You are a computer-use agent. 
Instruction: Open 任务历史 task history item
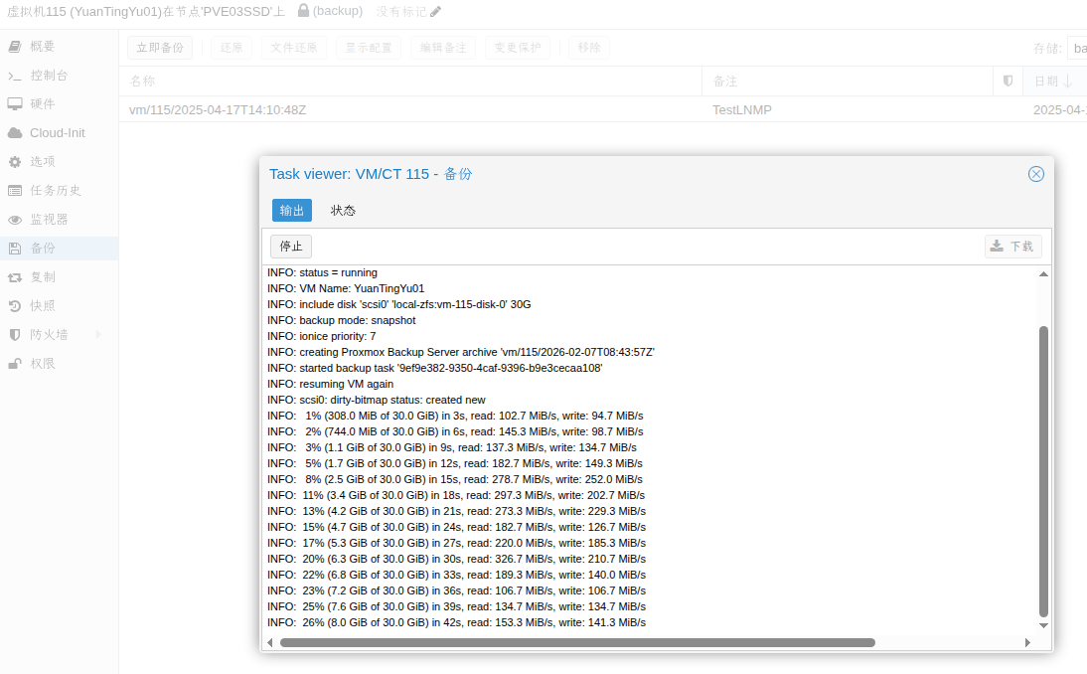pyautogui.click(x=55, y=191)
